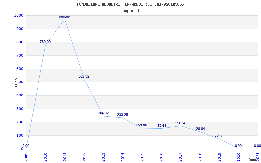261x163 pixels.
Task: Click the Euro y-axis title
Action: point(16,83)
